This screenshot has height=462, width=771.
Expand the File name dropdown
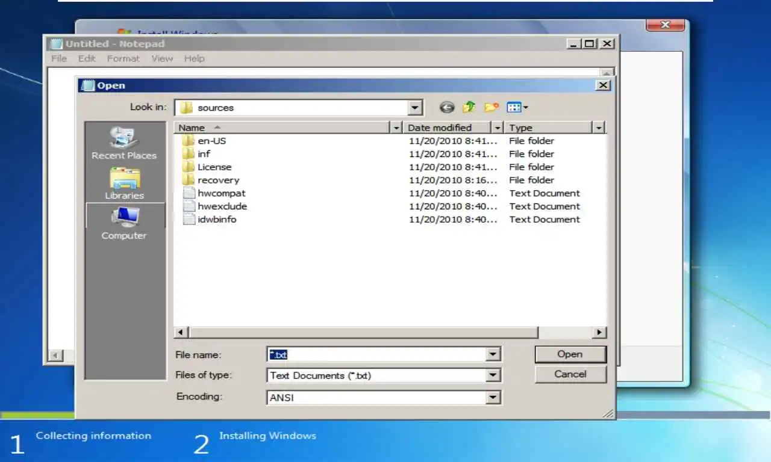point(493,354)
